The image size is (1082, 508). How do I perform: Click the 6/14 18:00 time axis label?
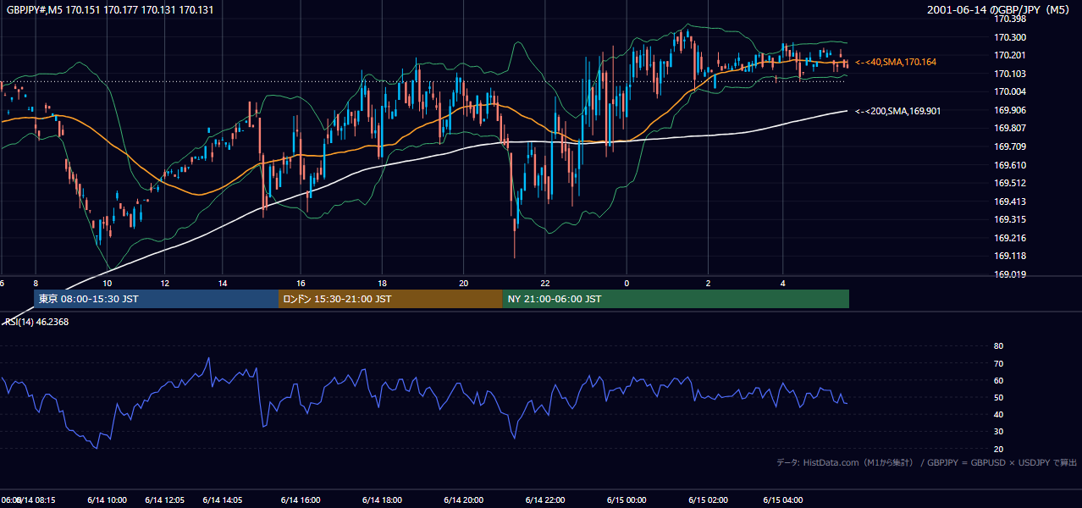coord(381,500)
